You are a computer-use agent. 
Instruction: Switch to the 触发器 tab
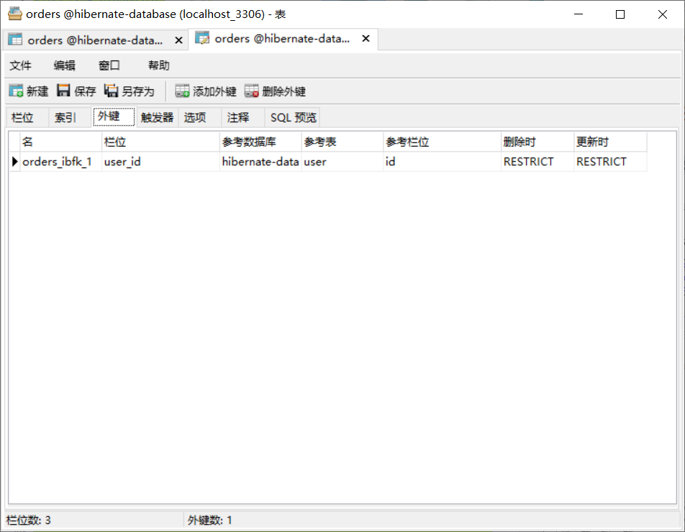click(x=158, y=117)
